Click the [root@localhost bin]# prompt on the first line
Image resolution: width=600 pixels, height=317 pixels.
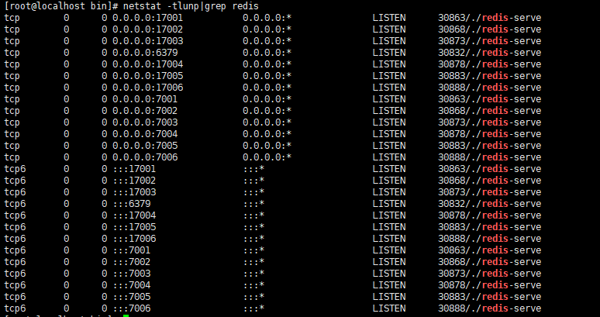[x=61, y=6]
